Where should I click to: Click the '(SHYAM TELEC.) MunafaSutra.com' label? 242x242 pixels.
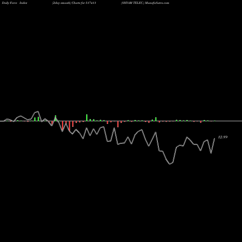(145, 3)
